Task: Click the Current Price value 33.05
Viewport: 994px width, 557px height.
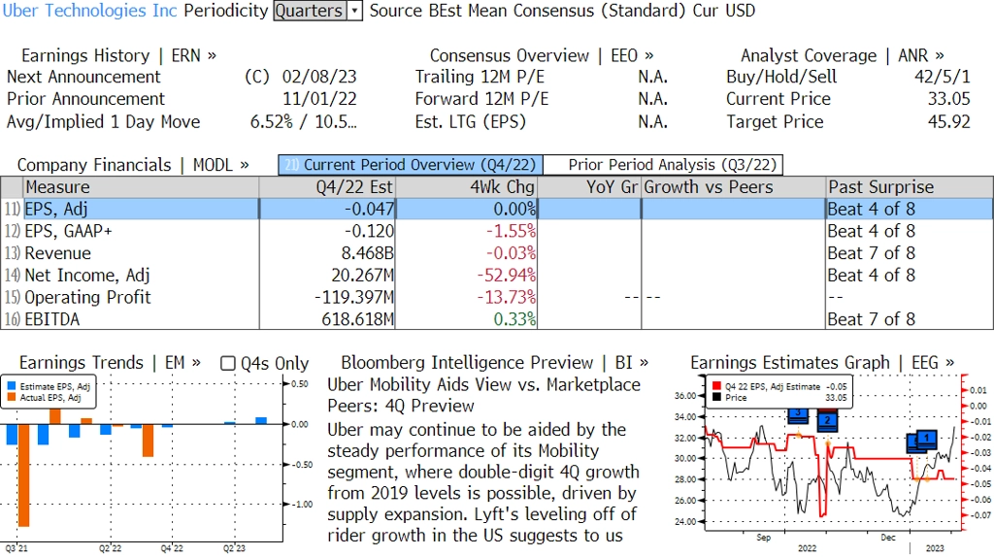Action: (x=949, y=99)
